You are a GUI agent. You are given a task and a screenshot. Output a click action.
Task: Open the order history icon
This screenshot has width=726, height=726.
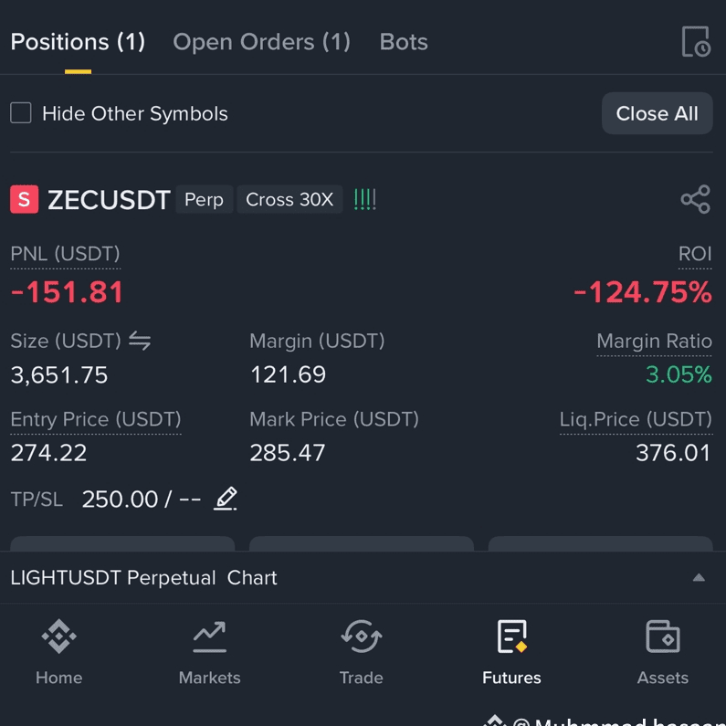696,42
